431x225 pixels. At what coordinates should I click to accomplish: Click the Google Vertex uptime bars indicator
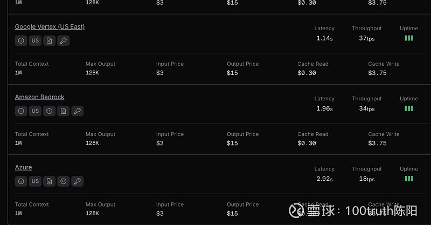409,38
